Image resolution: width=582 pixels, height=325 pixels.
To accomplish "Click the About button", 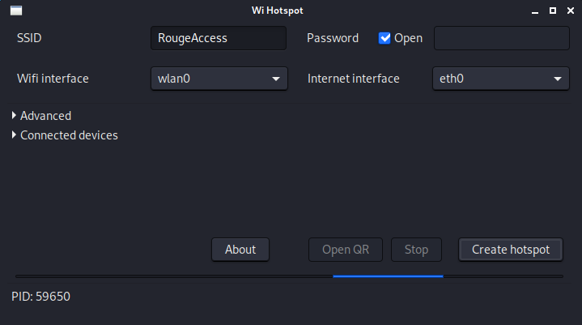I will pyautogui.click(x=240, y=250).
